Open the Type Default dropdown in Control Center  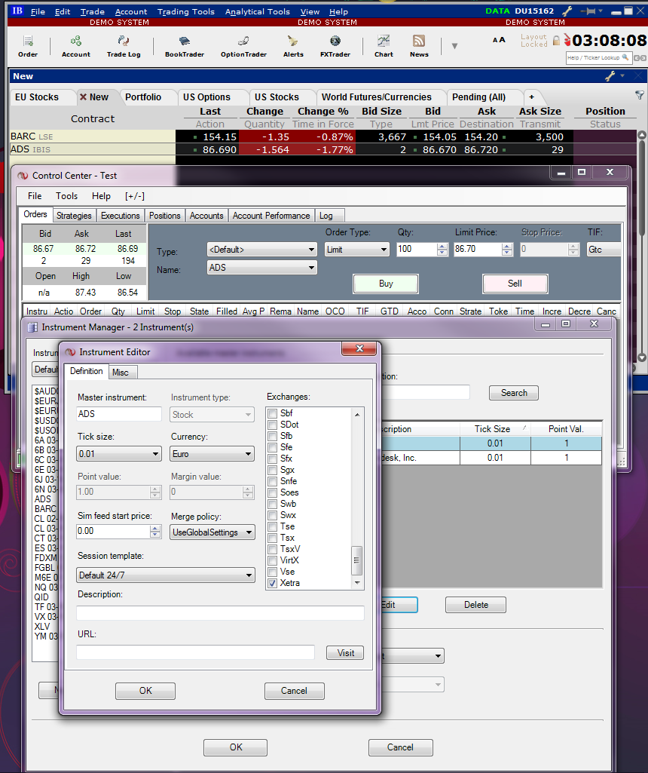click(x=262, y=250)
